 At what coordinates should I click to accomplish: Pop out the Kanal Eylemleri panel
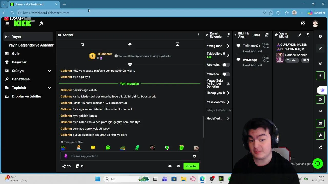pyautogui.click(x=228, y=35)
